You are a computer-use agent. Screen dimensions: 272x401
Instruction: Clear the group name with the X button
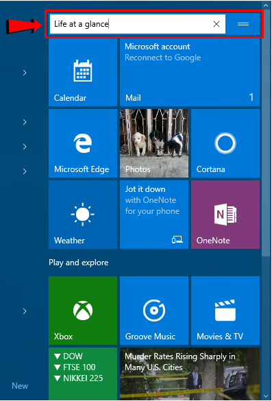217,24
